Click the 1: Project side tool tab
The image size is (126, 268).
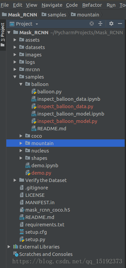click(x=3, y=35)
